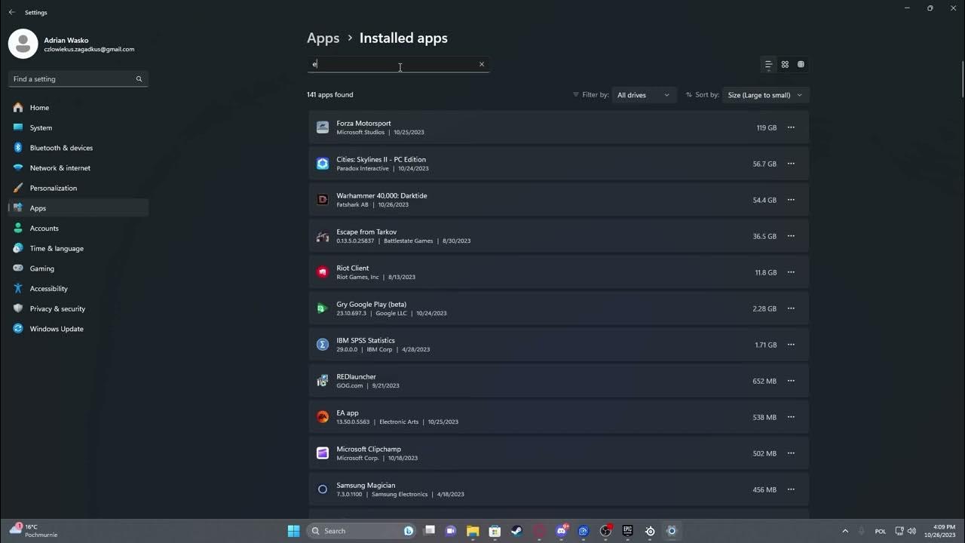This screenshot has height=543, width=965.
Task: Open more options for EA app
Action: (791, 417)
